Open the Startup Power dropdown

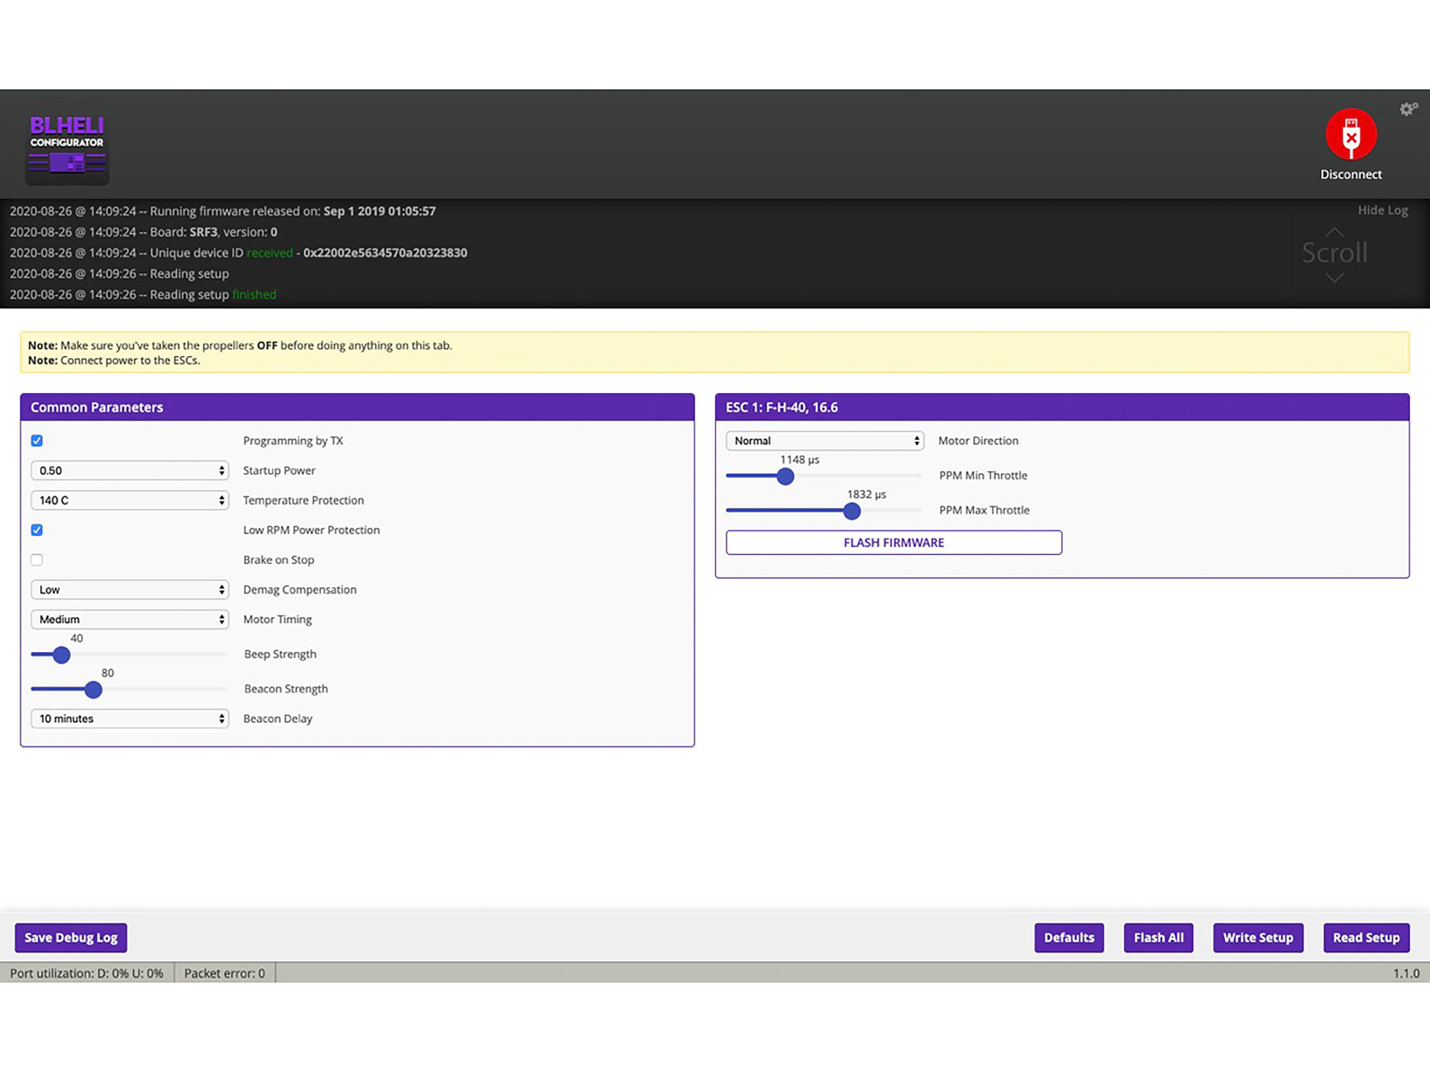point(129,470)
